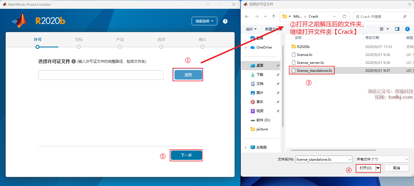
Task: Click 产品 step tab
Action: coord(120,39)
